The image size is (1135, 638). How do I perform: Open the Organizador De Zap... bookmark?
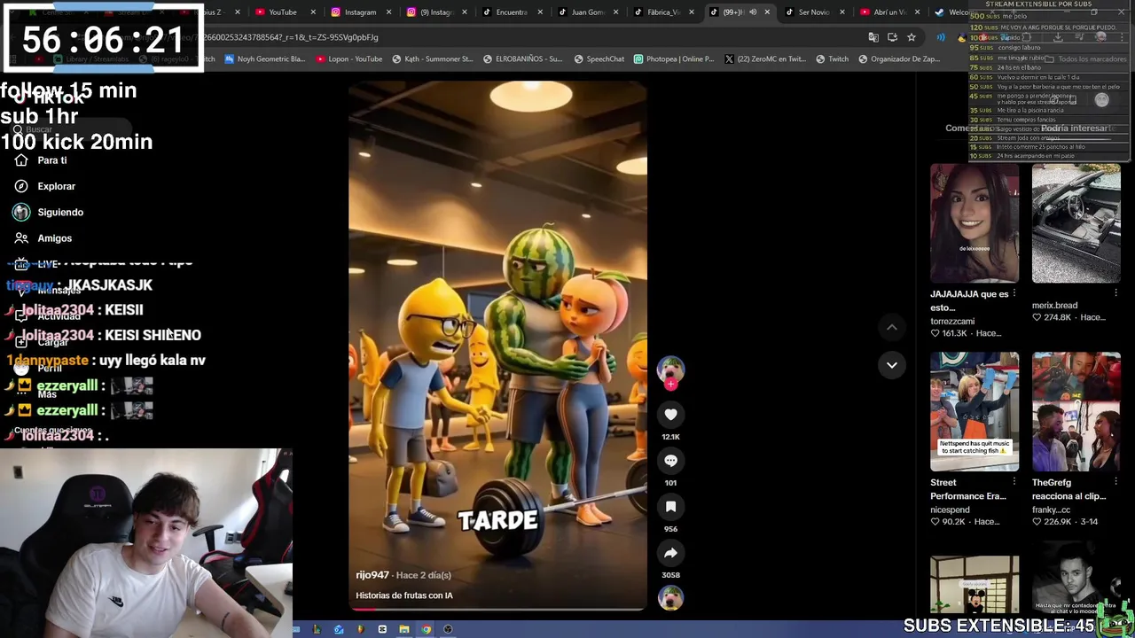[x=898, y=59]
